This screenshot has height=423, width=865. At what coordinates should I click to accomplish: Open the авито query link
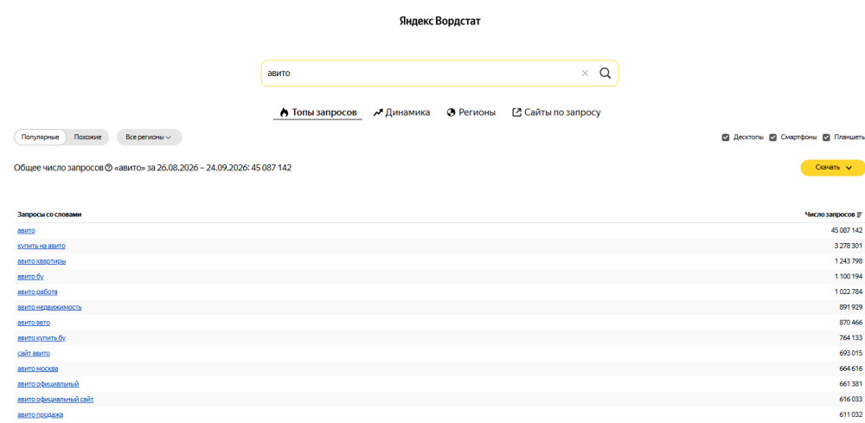click(x=27, y=230)
